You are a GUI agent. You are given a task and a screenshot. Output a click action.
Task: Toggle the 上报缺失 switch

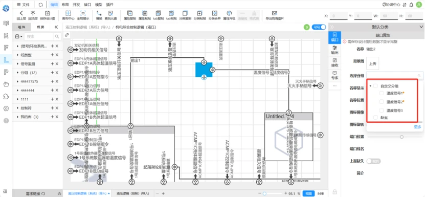coord(373,161)
